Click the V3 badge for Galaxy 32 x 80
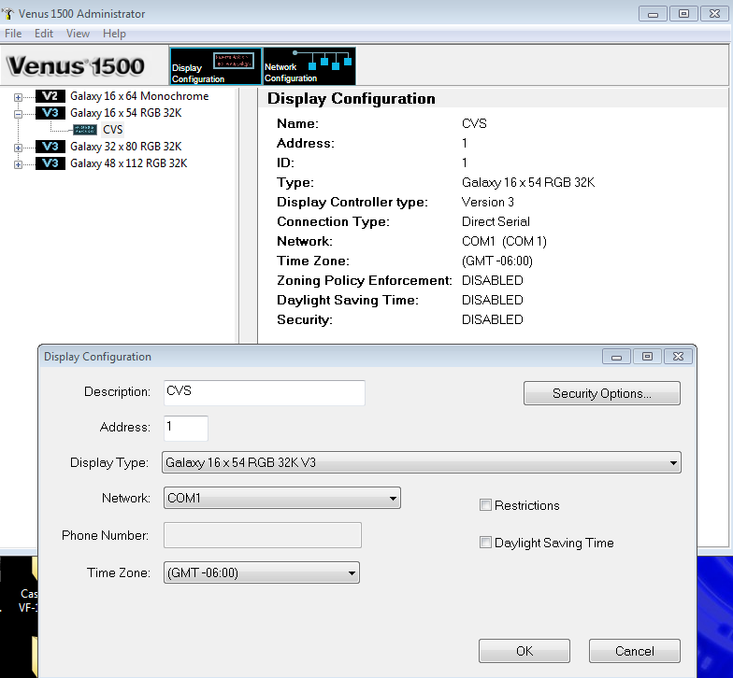The image size is (733, 678). (x=50, y=147)
